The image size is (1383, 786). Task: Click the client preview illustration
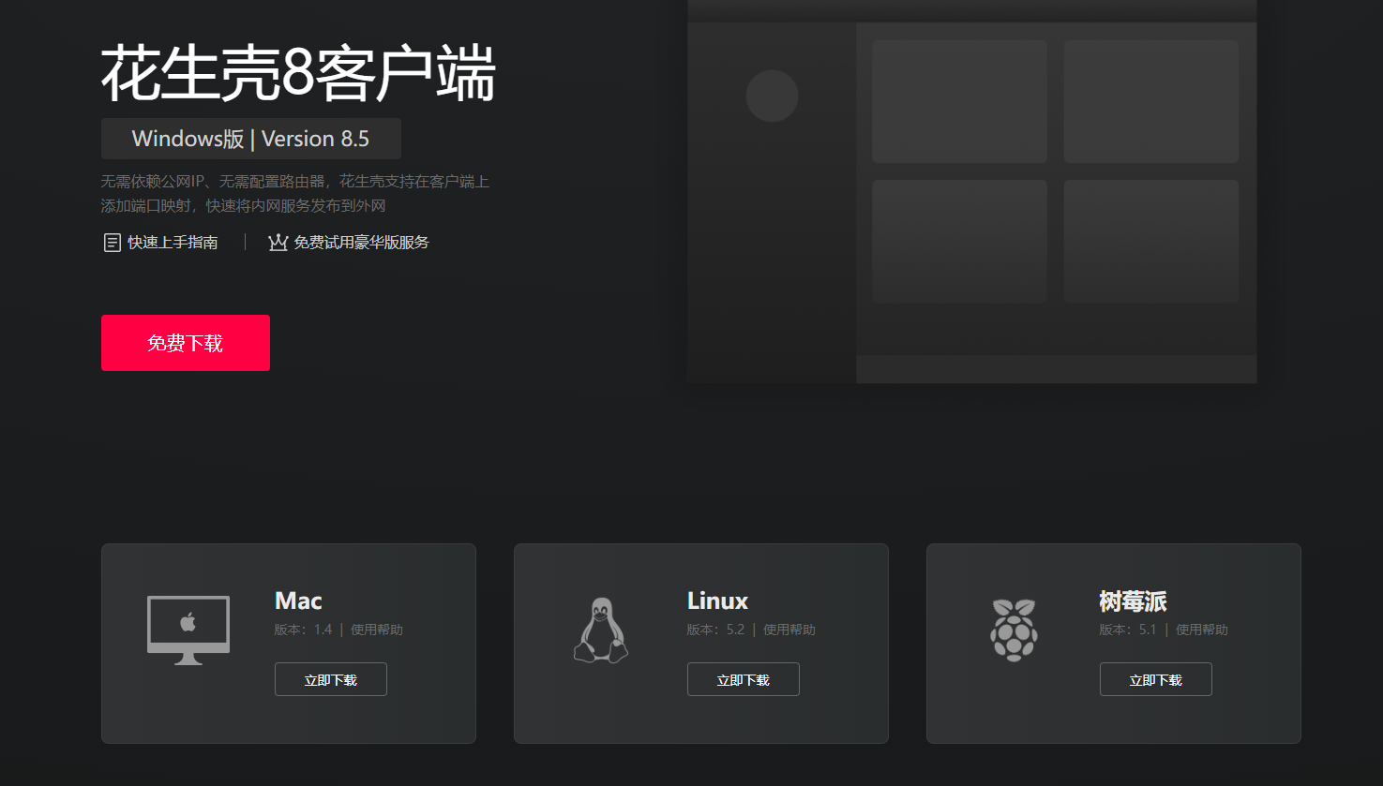[x=972, y=192]
